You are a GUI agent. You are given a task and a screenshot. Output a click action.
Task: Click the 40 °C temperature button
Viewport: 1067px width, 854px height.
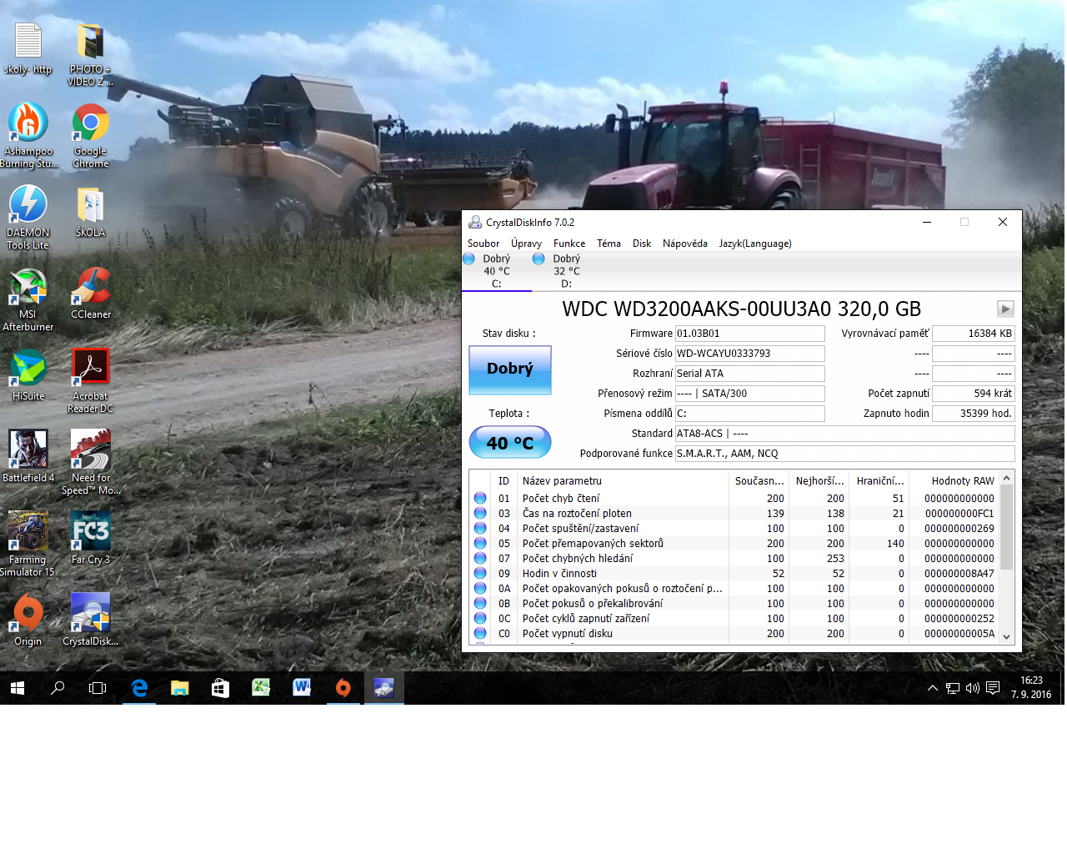[x=509, y=443]
